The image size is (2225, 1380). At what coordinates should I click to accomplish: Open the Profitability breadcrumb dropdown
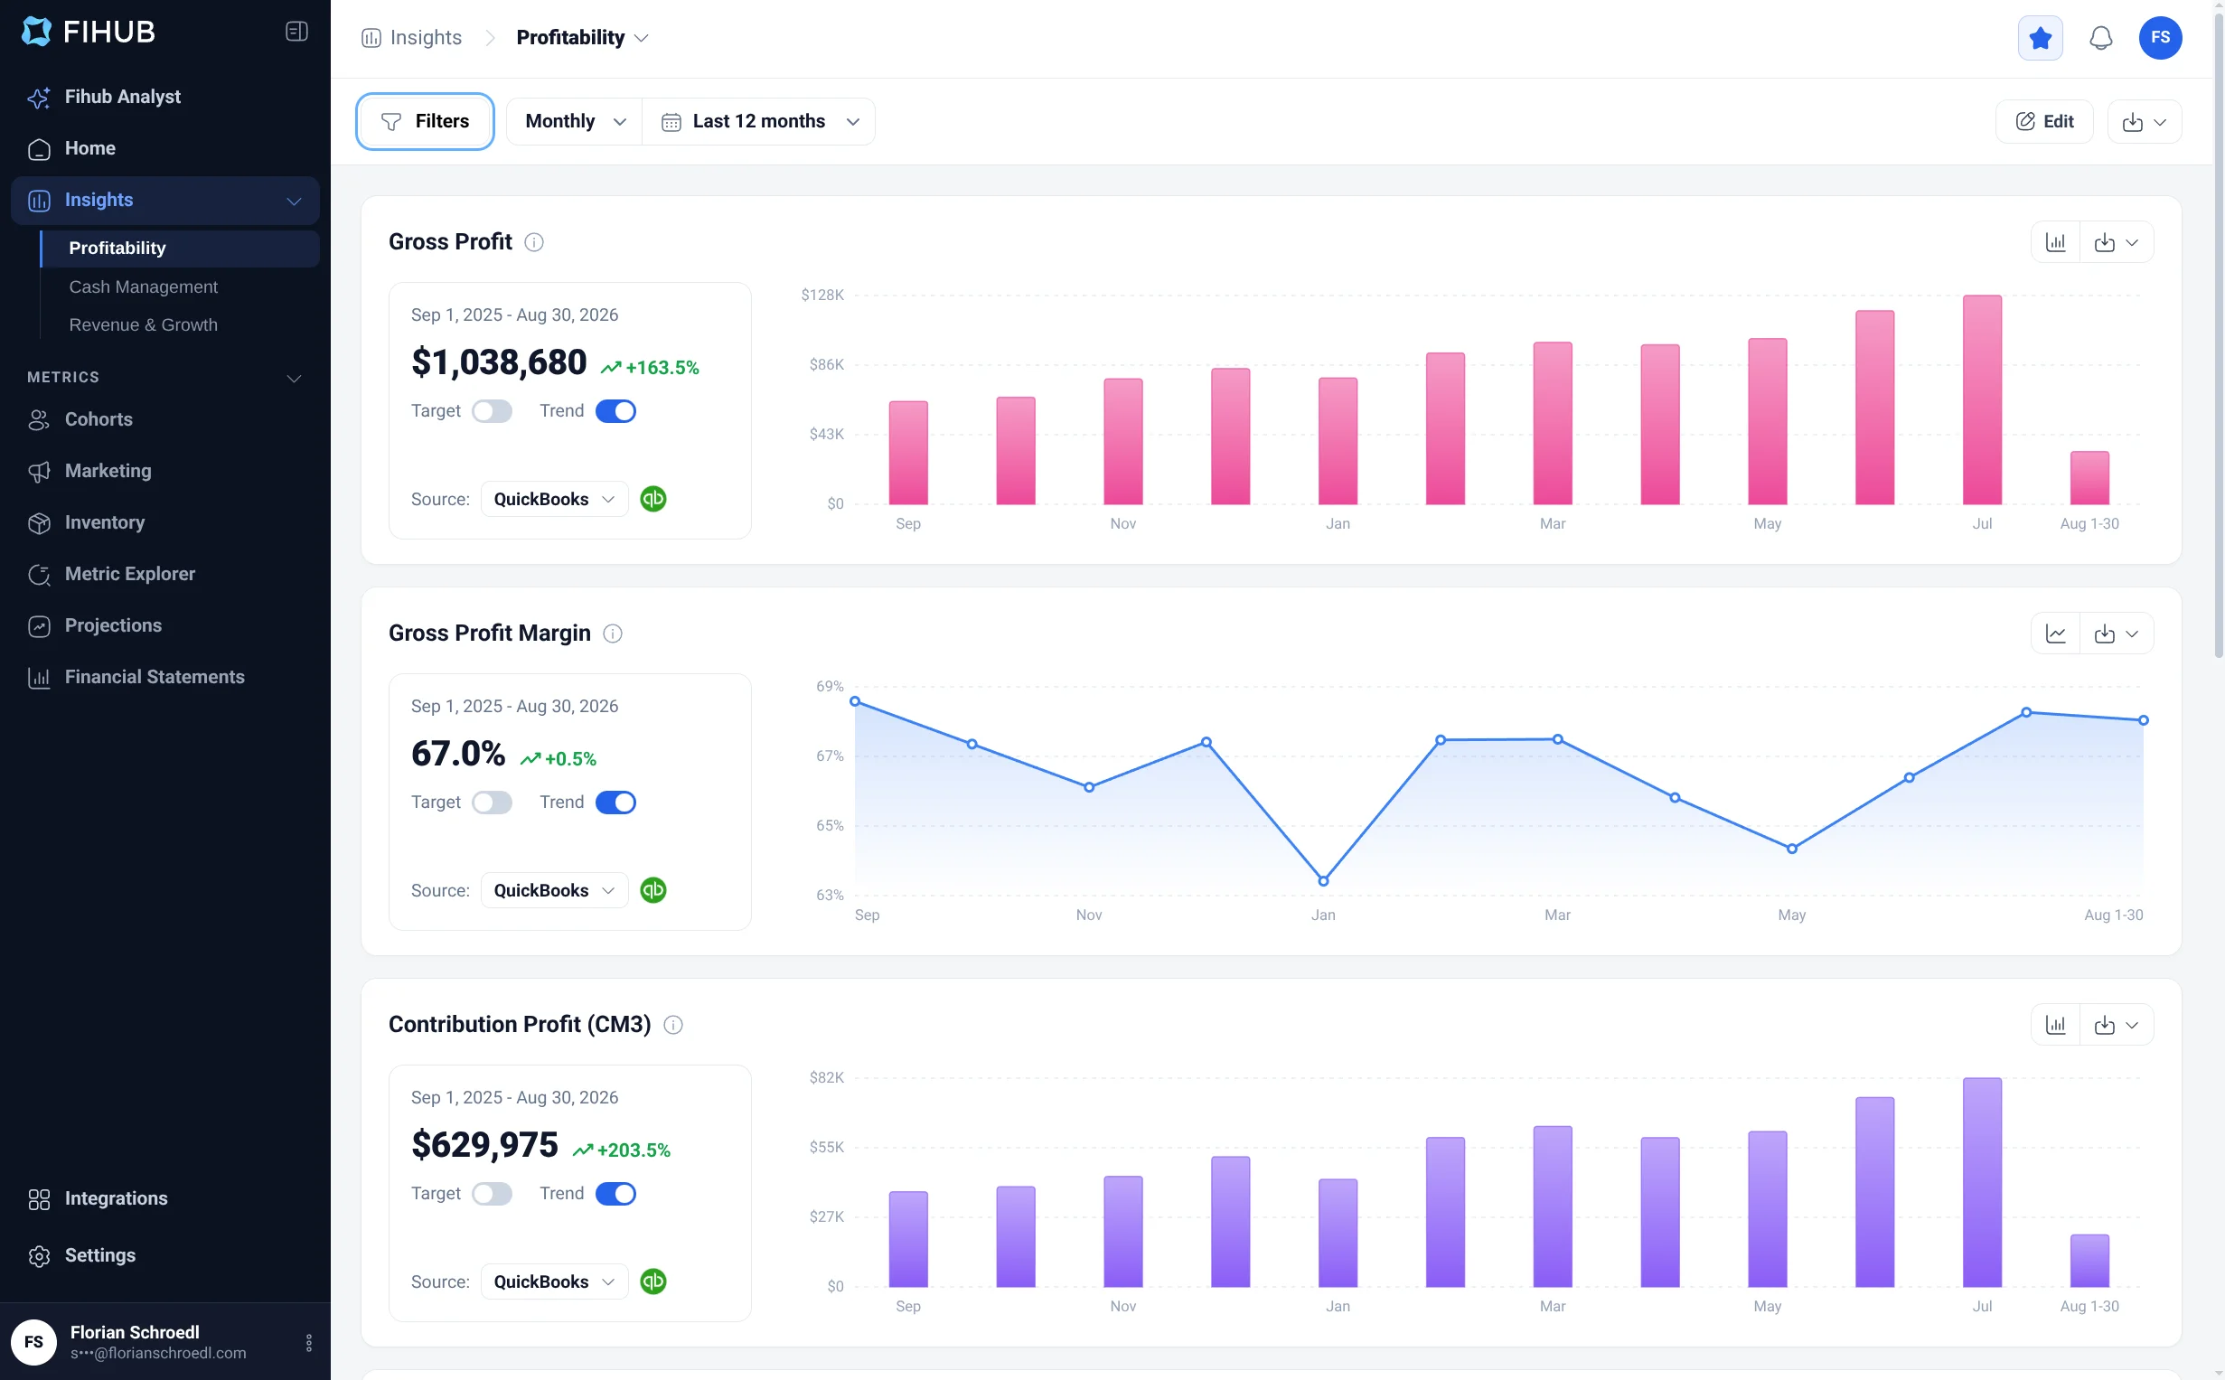[582, 38]
